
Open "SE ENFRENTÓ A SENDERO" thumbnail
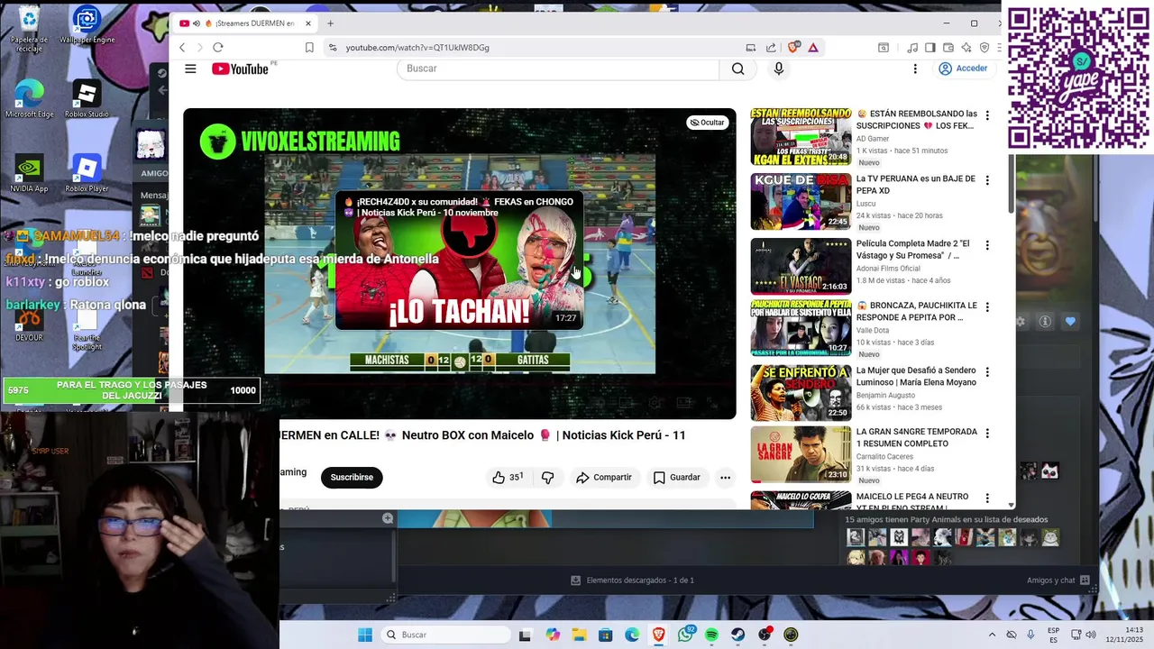coord(801,393)
